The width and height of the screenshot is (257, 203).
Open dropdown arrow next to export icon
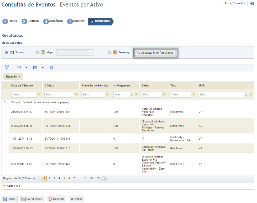click(43, 68)
